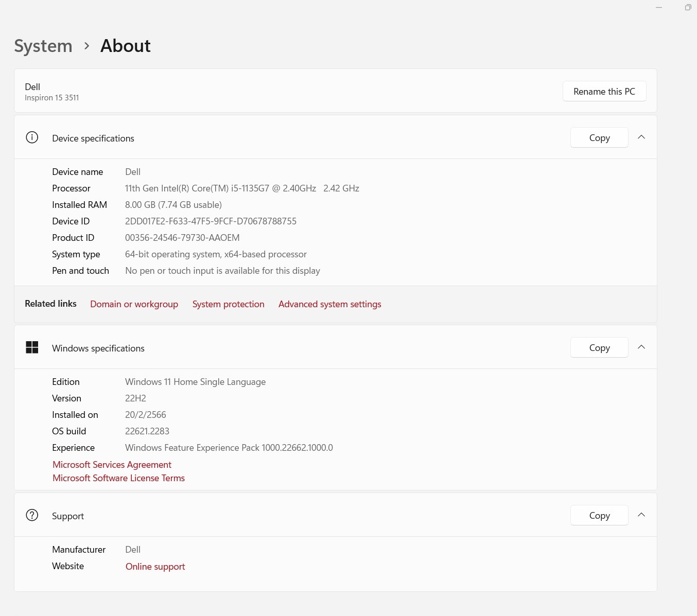This screenshot has height=616, width=697.
Task: Click the Version value 22H2
Action: (x=135, y=398)
